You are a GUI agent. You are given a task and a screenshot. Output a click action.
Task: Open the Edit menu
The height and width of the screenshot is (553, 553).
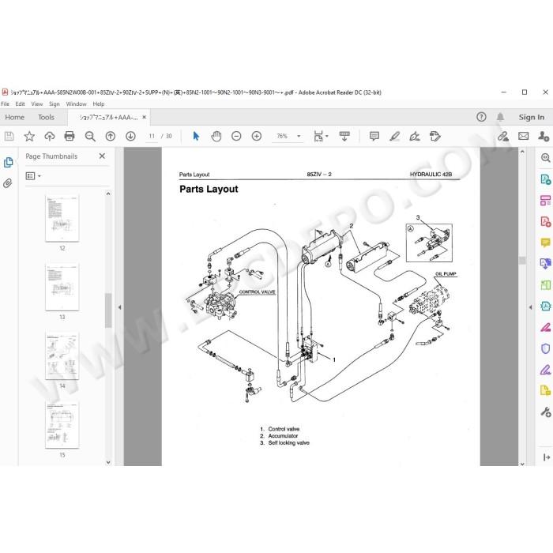(x=20, y=104)
